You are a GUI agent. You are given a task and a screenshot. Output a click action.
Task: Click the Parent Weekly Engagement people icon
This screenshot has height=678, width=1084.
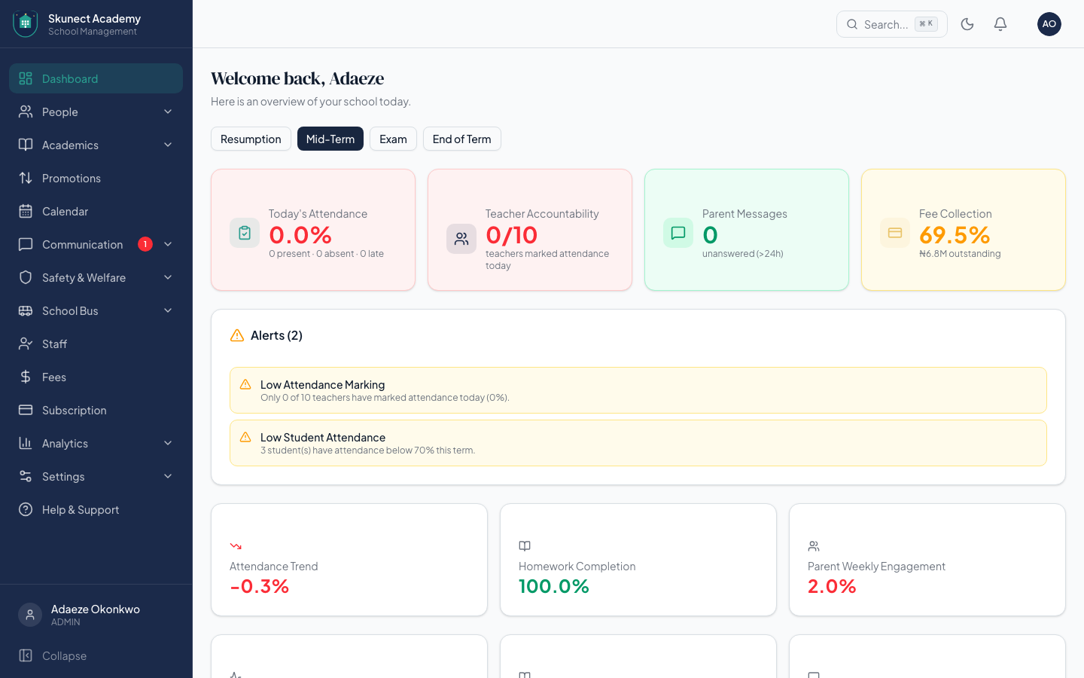click(x=814, y=546)
